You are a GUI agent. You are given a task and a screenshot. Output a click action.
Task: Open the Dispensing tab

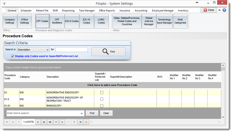pyautogui.click(x=68, y=11)
